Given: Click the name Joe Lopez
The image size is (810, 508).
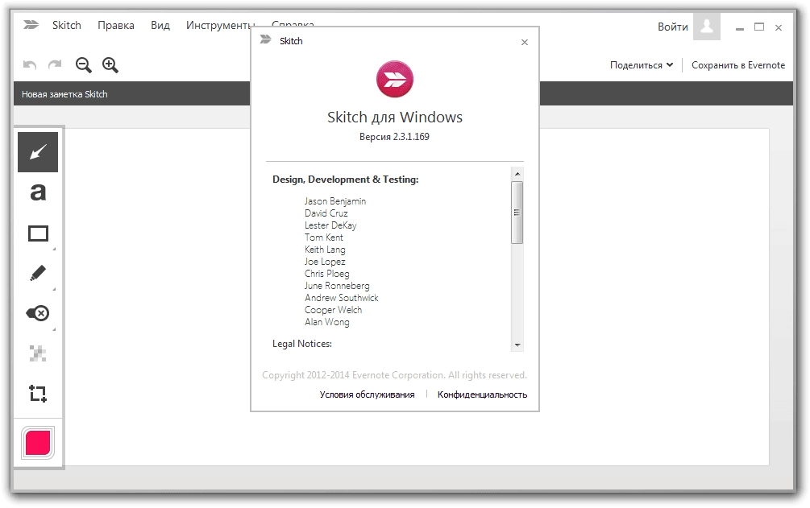Looking at the screenshot, I should point(325,262).
